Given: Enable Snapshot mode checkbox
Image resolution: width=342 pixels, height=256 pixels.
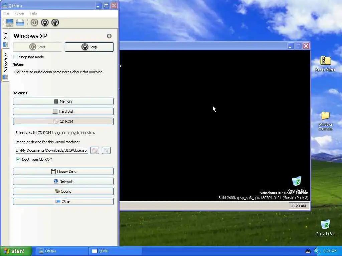Looking at the screenshot, I should point(15,57).
